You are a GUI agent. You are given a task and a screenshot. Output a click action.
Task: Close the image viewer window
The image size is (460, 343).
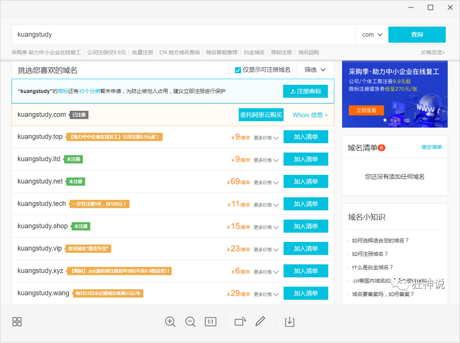pos(450,7)
